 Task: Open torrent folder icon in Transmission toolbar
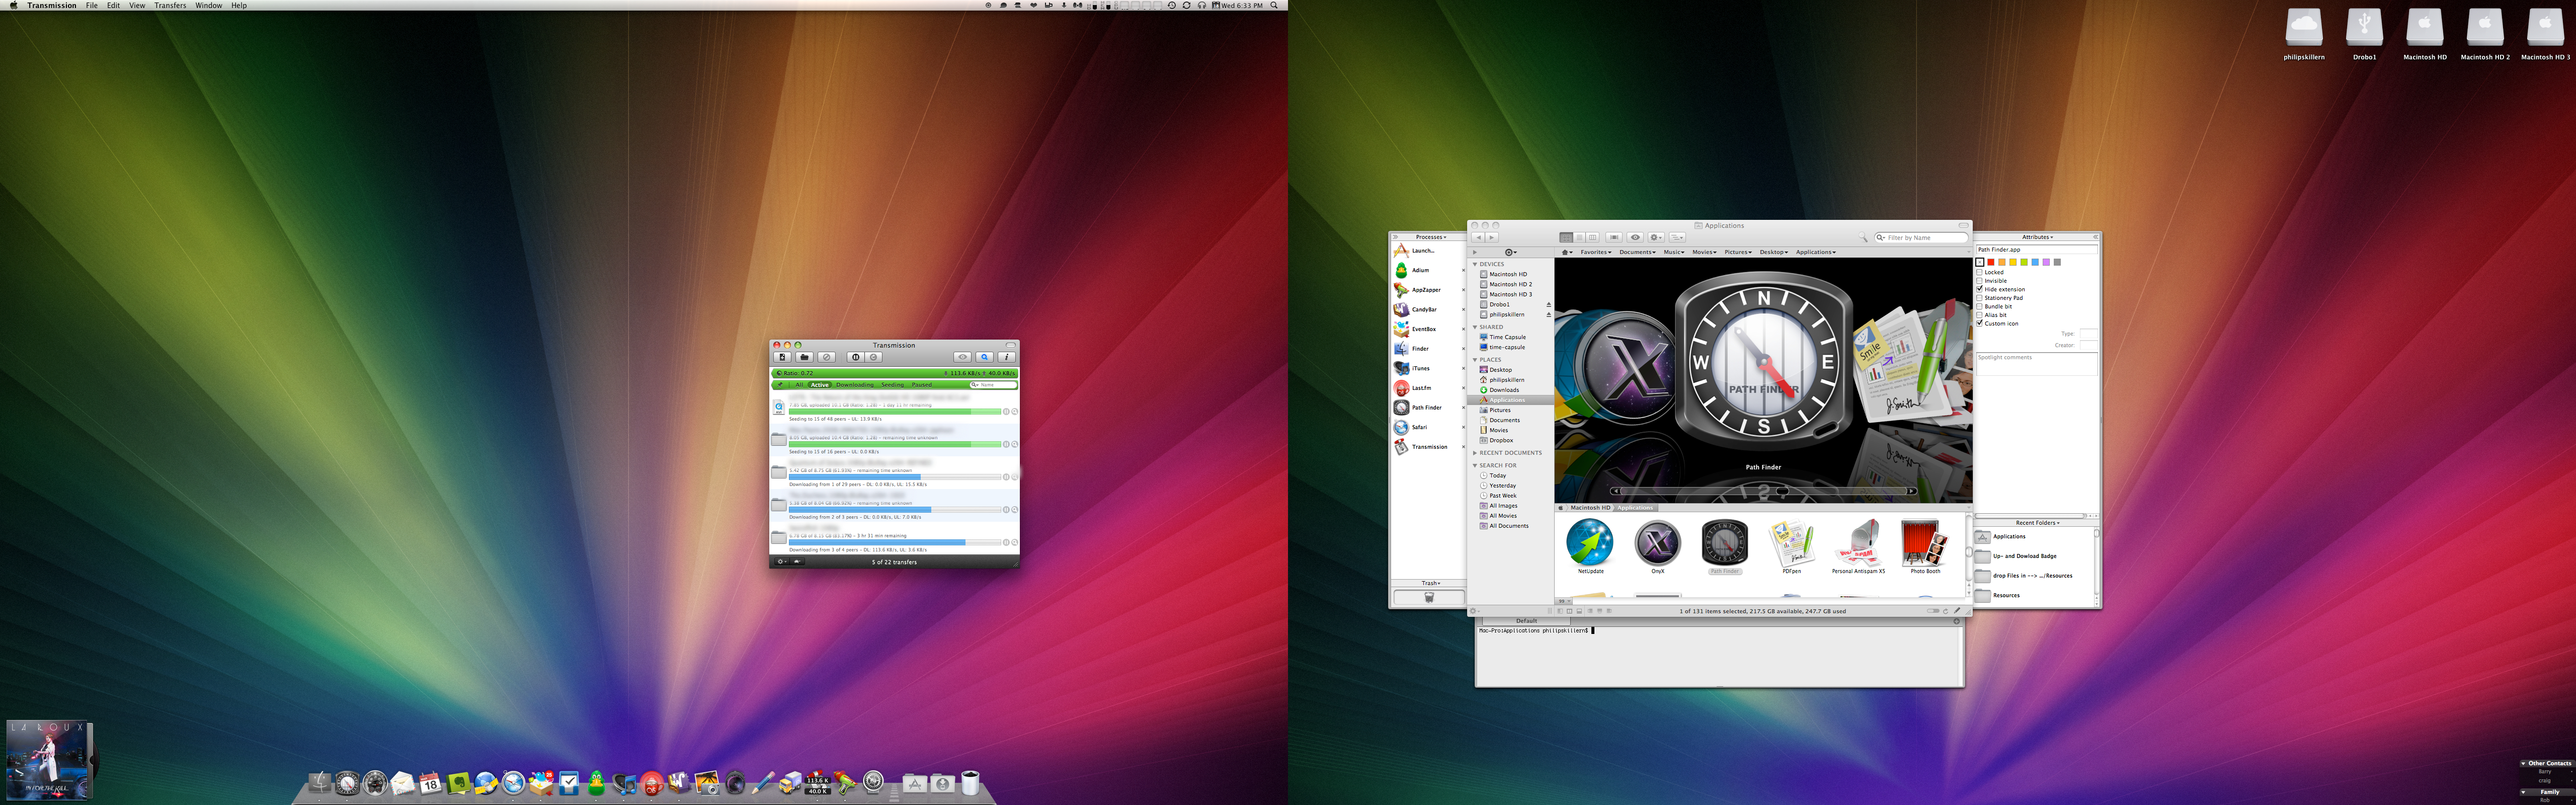(x=805, y=357)
